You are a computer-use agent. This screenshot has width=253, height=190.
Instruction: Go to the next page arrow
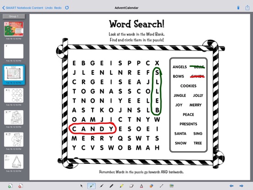pos(242,186)
